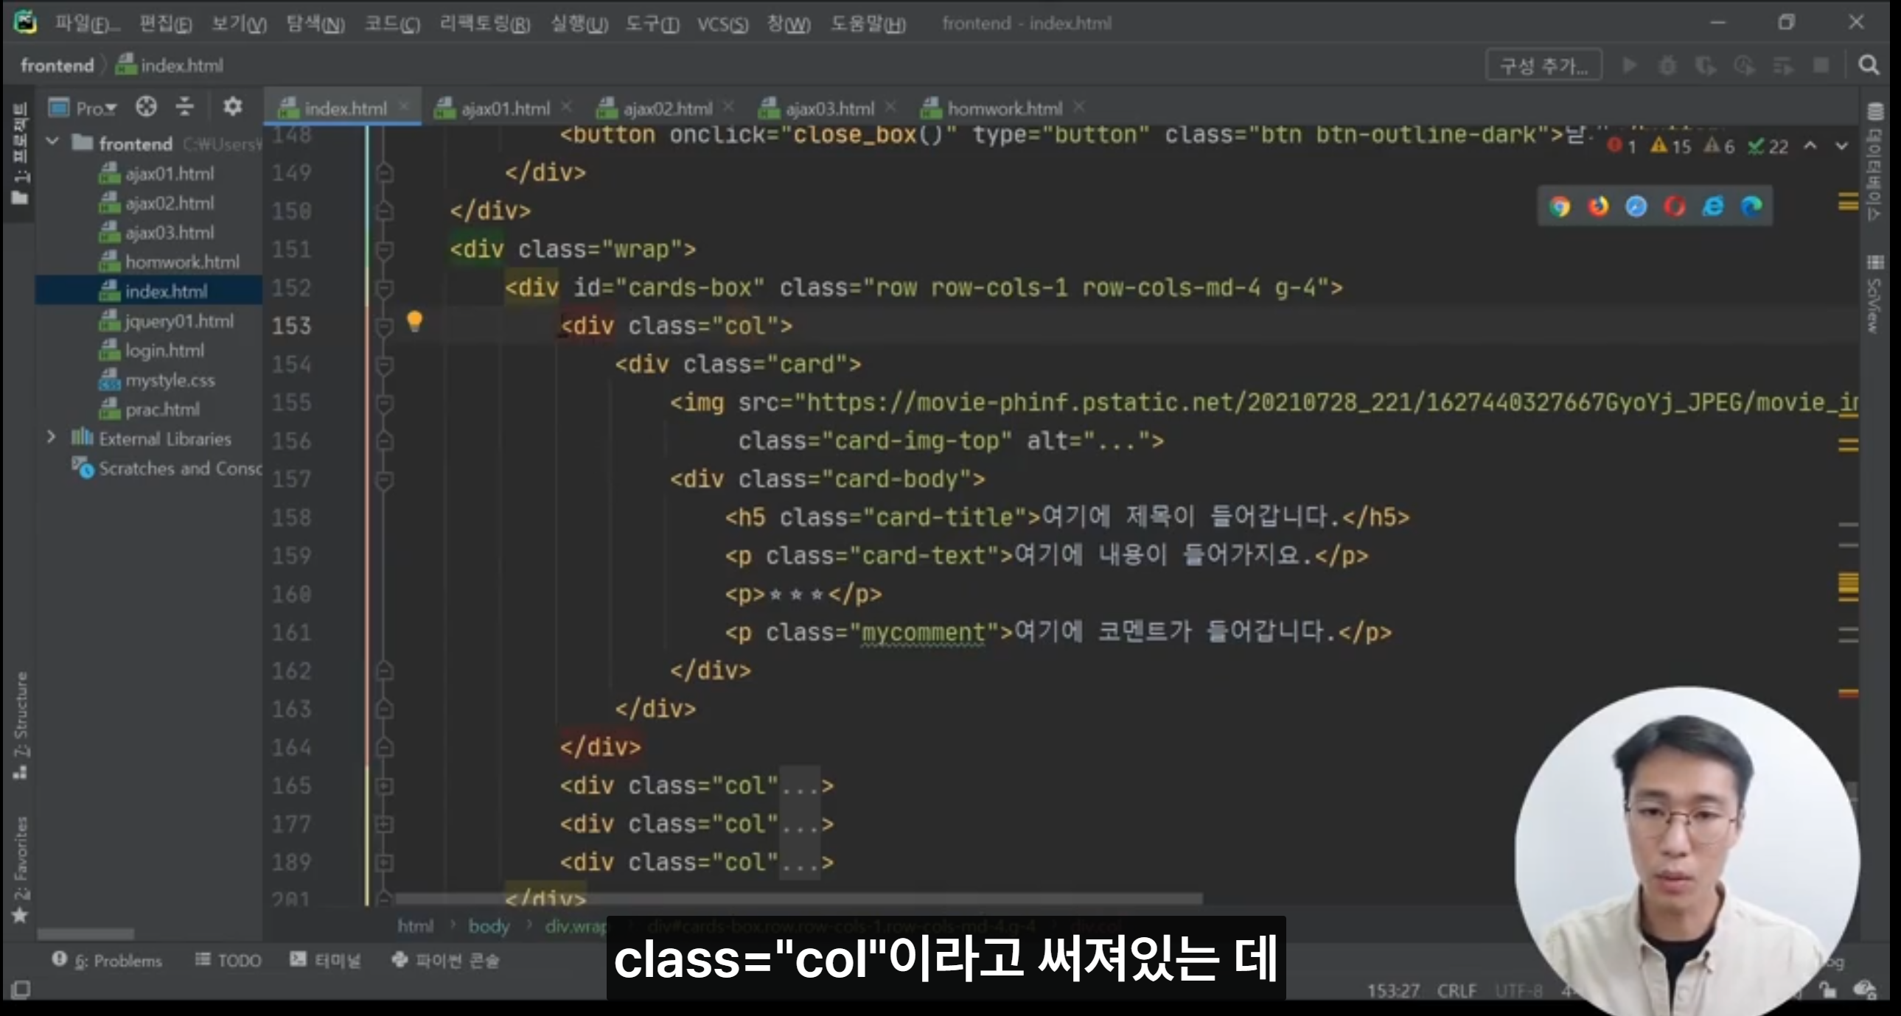Click the html breadcrumb in editor footer
The image size is (1901, 1016).
(x=416, y=926)
